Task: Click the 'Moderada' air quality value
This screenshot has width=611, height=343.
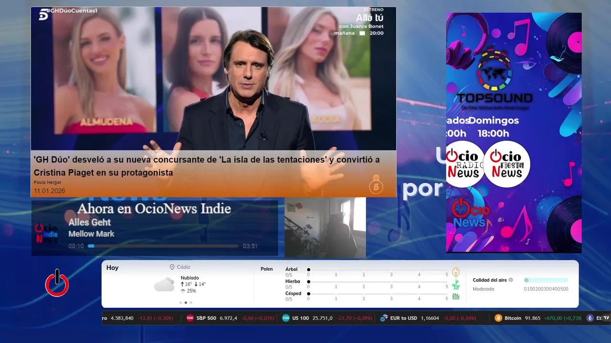Action: (483, 289)
